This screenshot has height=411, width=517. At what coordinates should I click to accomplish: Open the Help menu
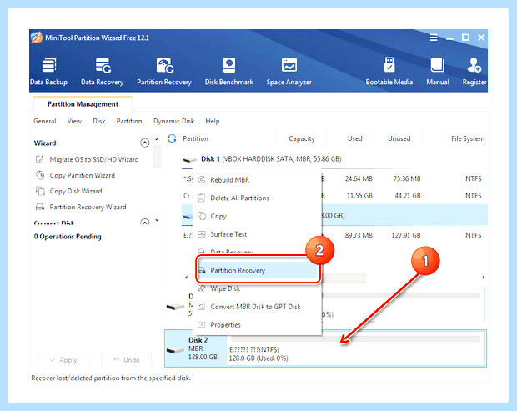click(x=213, y=121)
